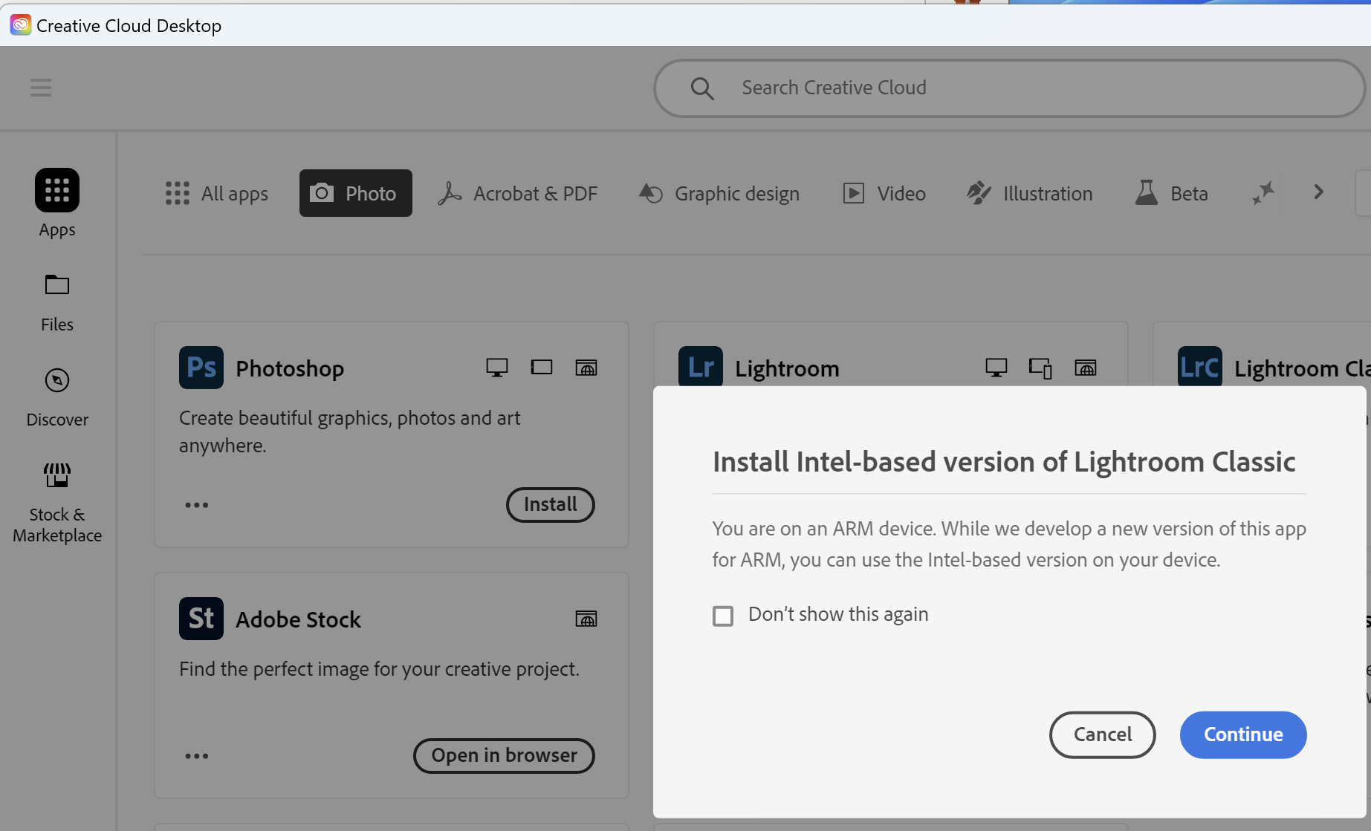
Task: Open the Acrobat & PDF category
Action: 518,193
